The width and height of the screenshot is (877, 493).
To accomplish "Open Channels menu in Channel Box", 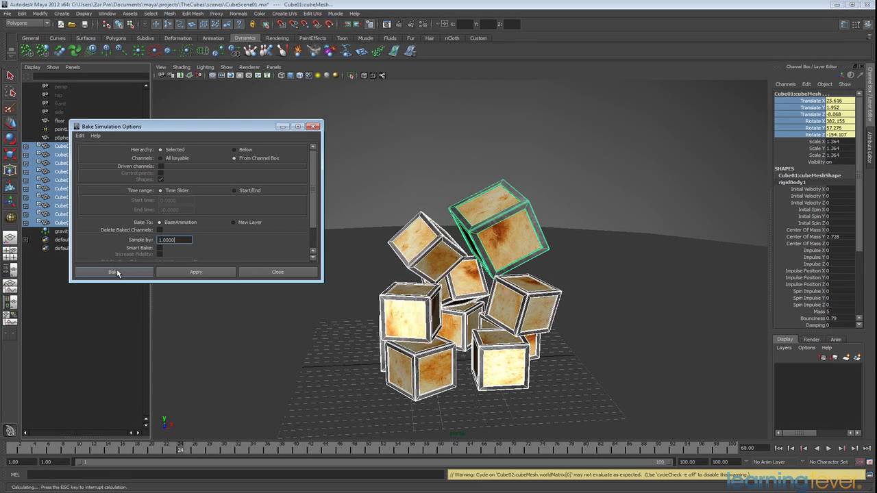I will pyautogui.click(x=785, y=84).
